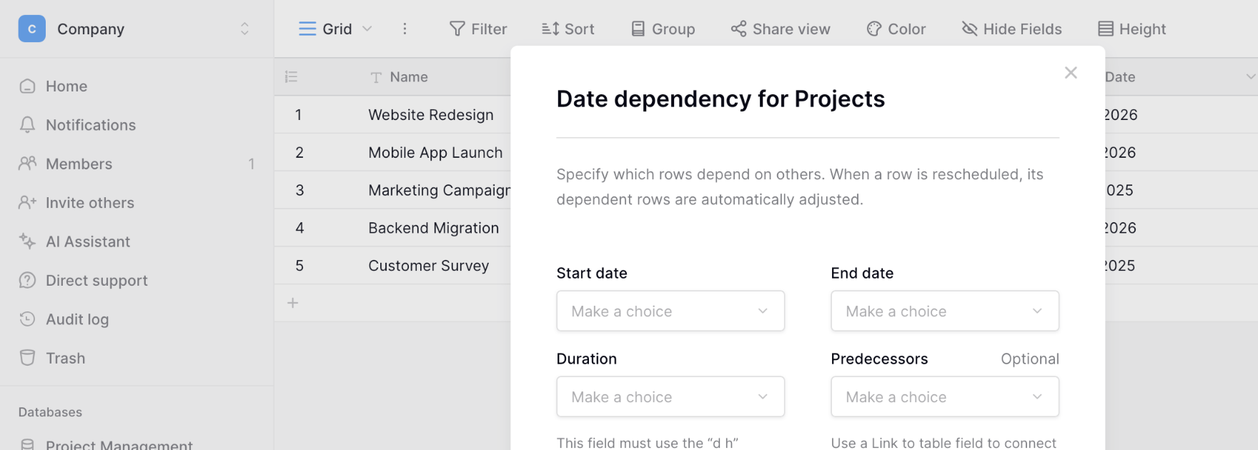The width and height of the screenshot is (1258, 450).
Task: Expand the Duration field selector
Action: [x=670, y=396]
